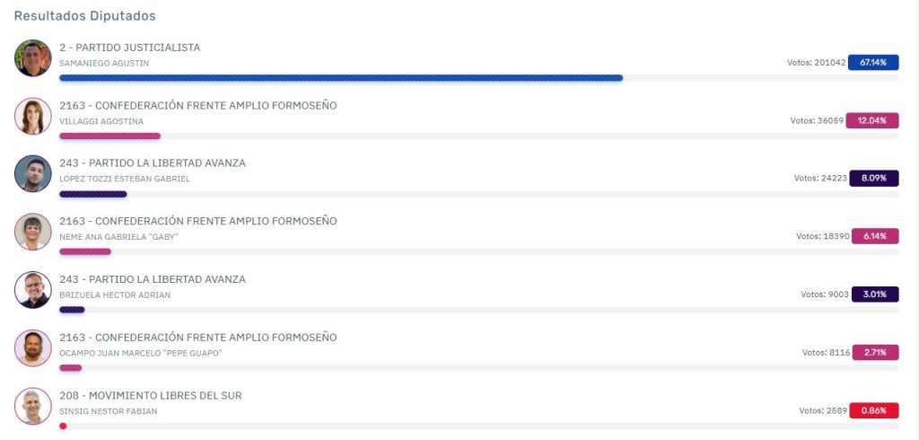Click the Votos: 201042 count

(817, 62)
